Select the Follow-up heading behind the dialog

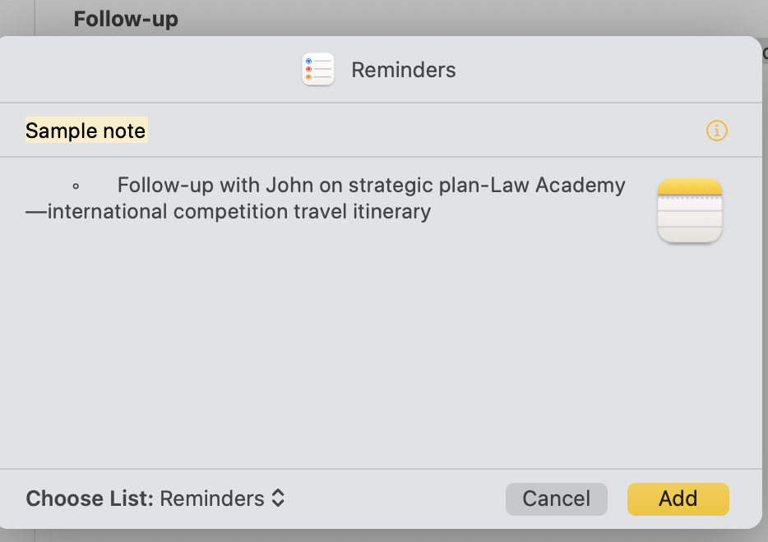[x=126, y=18]
